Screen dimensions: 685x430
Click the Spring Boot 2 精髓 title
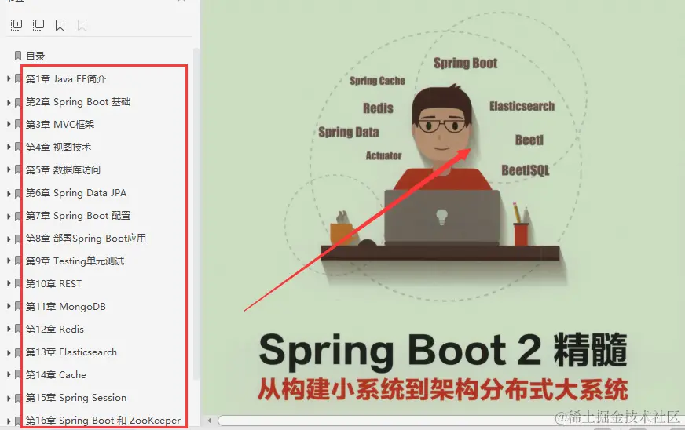[443, 350]
